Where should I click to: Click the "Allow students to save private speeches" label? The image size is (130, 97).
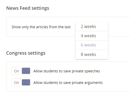tap(67, 71)
